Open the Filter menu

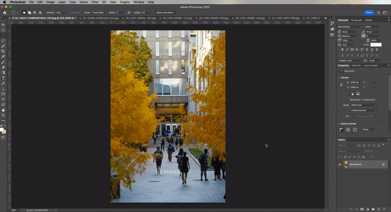(x=95, y=2)
